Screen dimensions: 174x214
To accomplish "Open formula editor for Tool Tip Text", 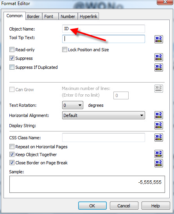I will (x=159, y=40).
